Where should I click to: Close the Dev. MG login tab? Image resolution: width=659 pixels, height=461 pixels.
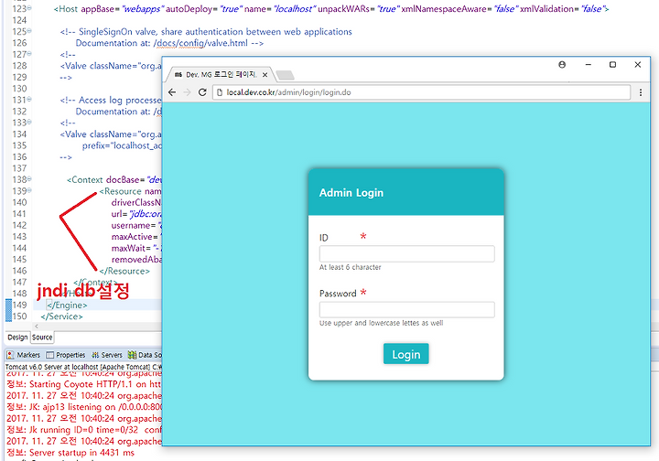[x=265, y=75]
